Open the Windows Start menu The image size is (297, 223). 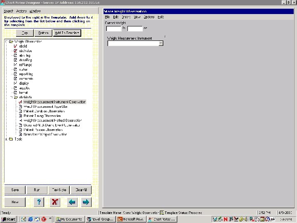(9, 219)
